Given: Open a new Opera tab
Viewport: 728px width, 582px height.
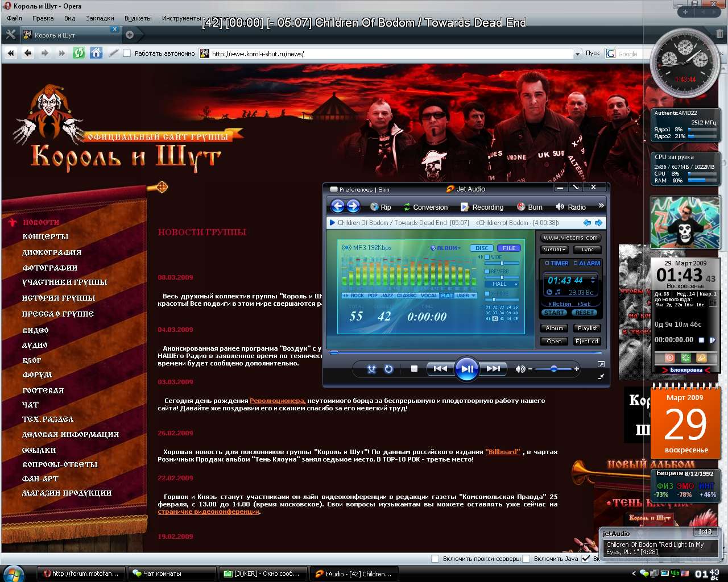Looking at the screenshot, I should (x=130, y=35).
